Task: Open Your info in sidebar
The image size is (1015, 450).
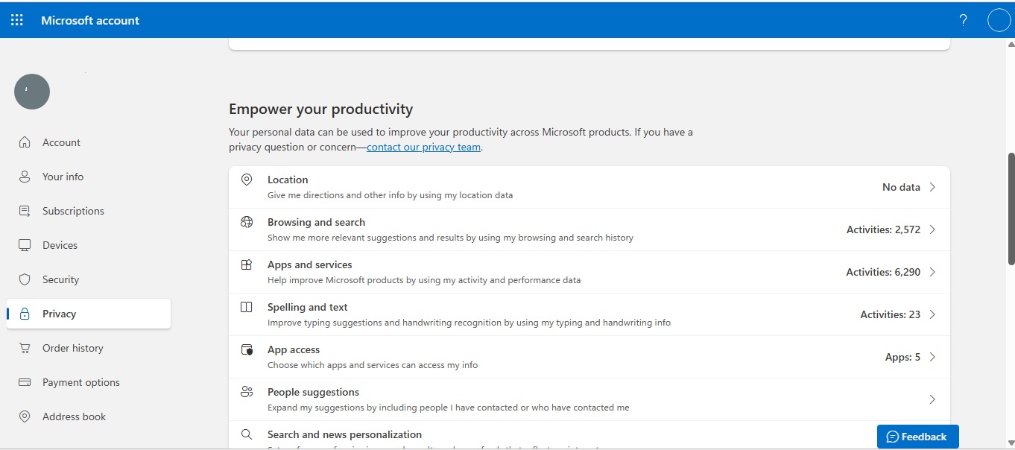Action: pyautogui.click(x=89, y=177)
